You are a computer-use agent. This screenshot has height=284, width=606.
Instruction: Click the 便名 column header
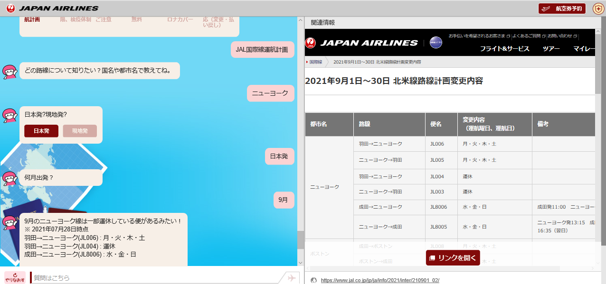click(x=441, y=124)
